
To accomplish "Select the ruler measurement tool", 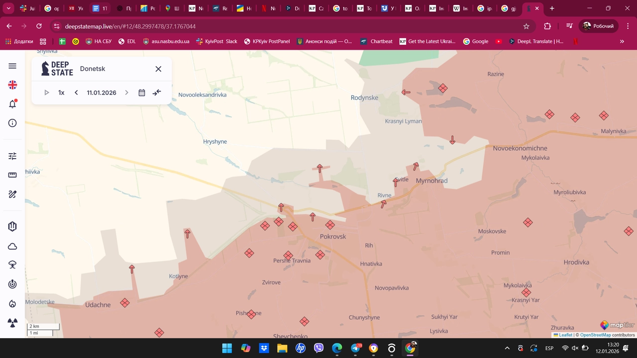I will coord(12,175).
